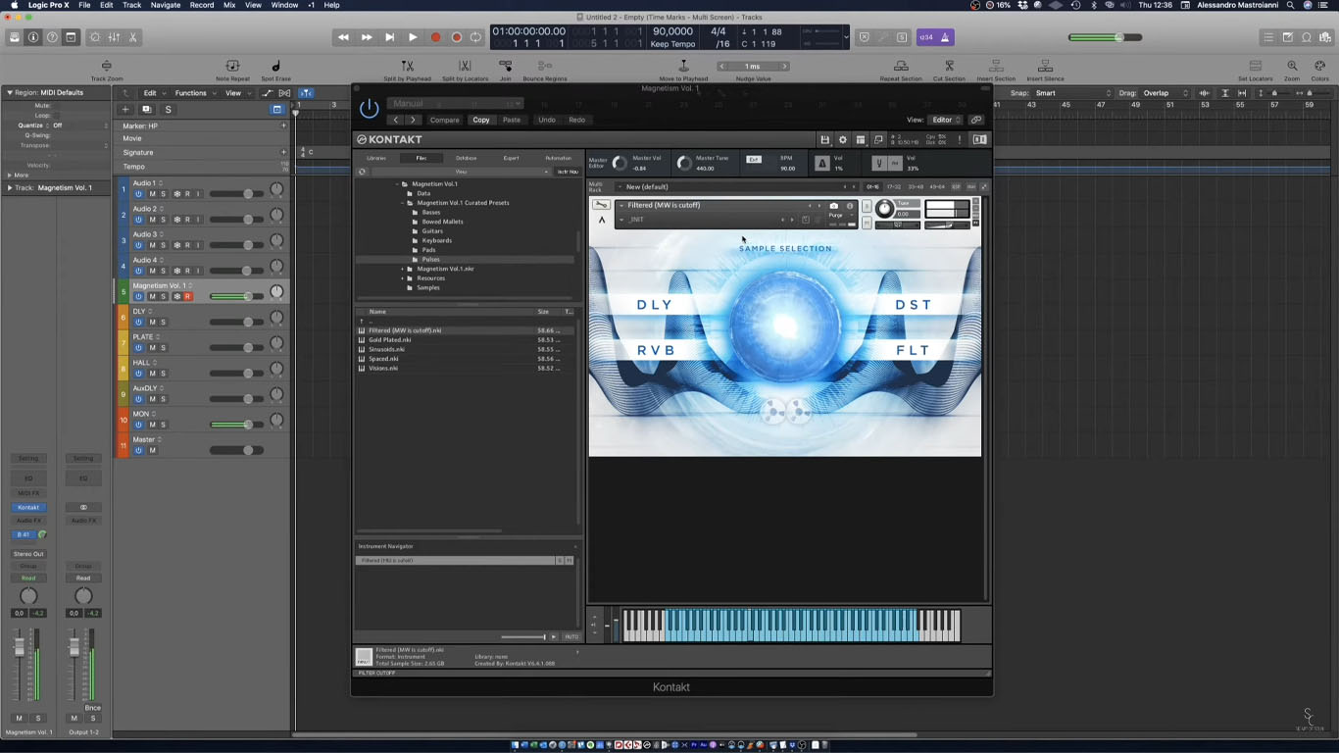Viewport: 1339px width, 753px height.
Task: Toggle power button on PLATE track
Action: (138, 347)
